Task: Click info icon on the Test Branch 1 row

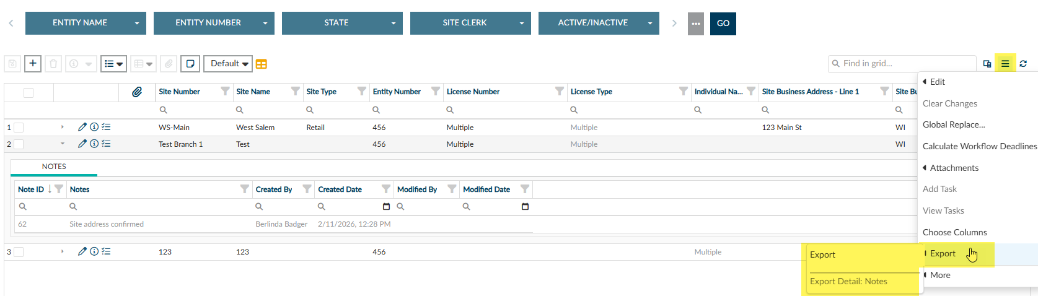Action: point(94,144)
